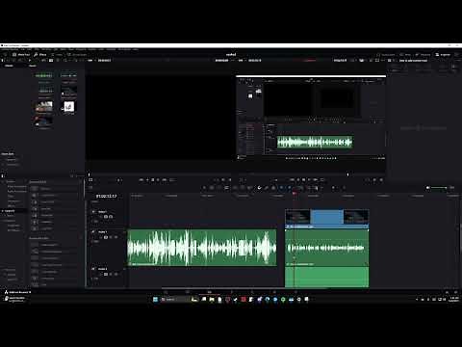The width and height of the screenshot is (462, 347).
Task: Switch to the Fusion page tab
Action: tap(231, 292)
